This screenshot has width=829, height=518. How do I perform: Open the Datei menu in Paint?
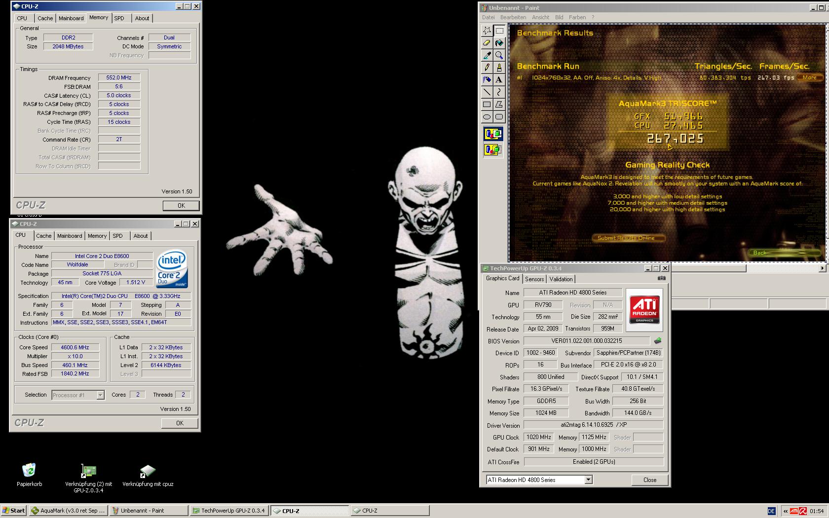coord(489,17)
